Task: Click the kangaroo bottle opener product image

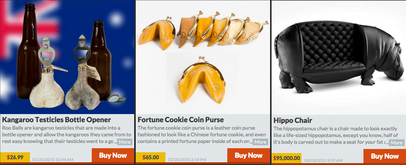Action: 67,57
